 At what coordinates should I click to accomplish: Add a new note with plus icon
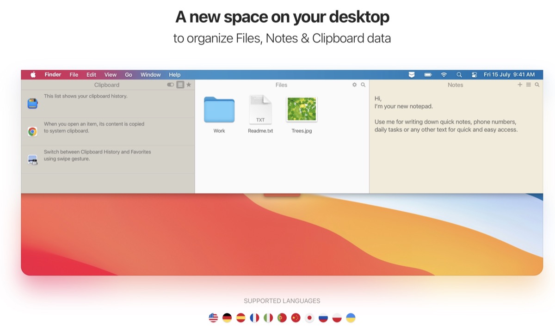point(520,85)
